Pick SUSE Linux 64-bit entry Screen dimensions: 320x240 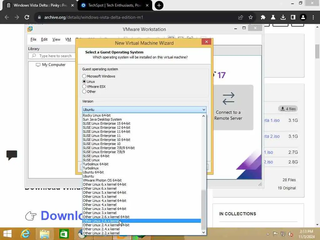coord(142,156)
